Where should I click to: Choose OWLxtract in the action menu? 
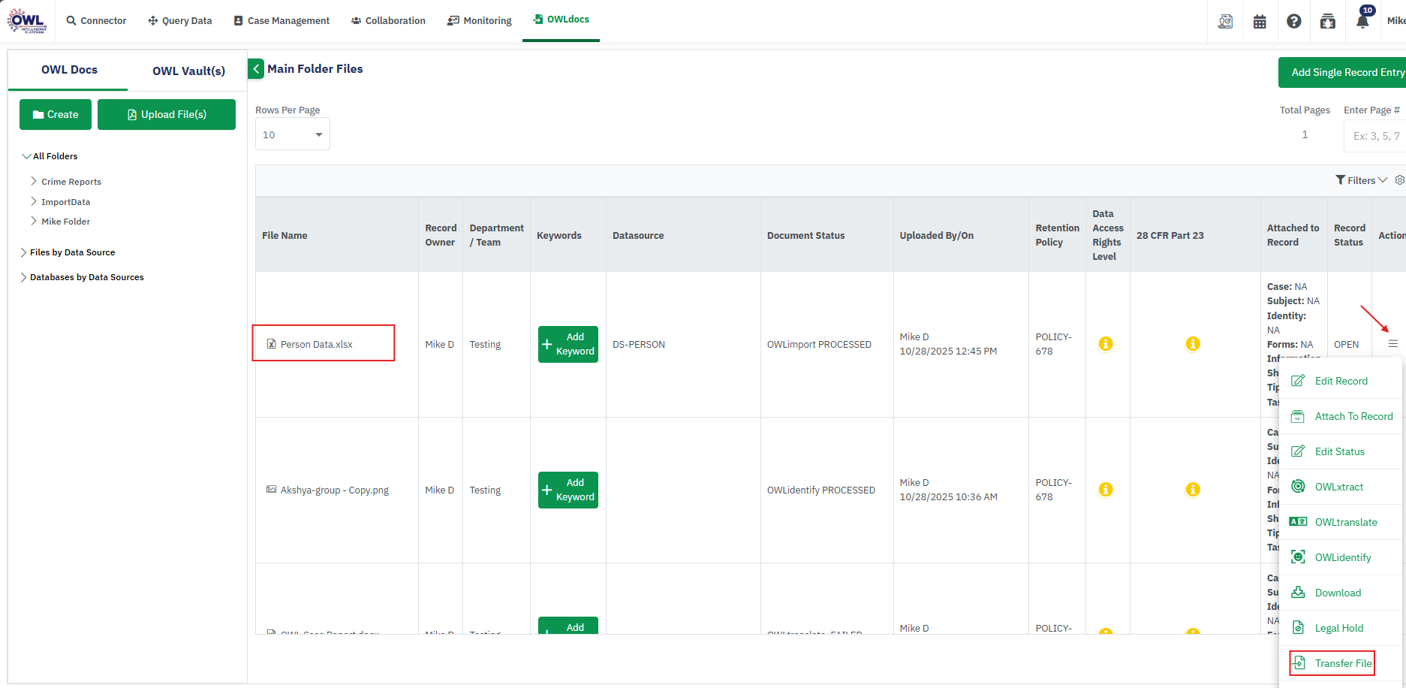[x=1338, y=487]
